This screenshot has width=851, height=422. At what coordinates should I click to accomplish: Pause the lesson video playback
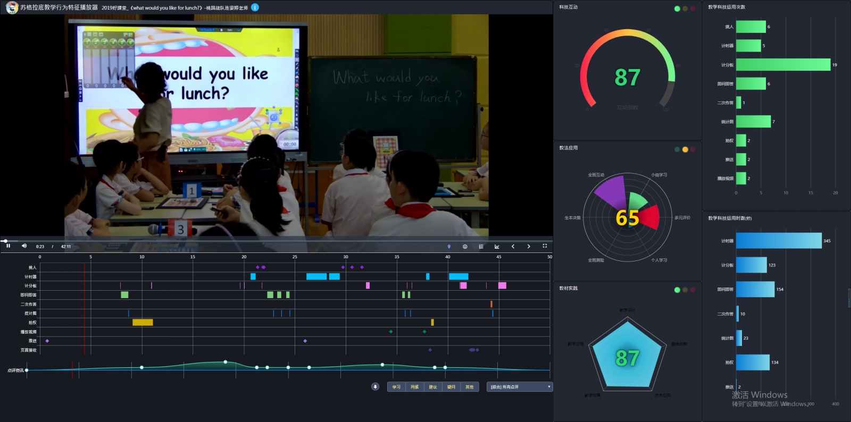point(8,246)
